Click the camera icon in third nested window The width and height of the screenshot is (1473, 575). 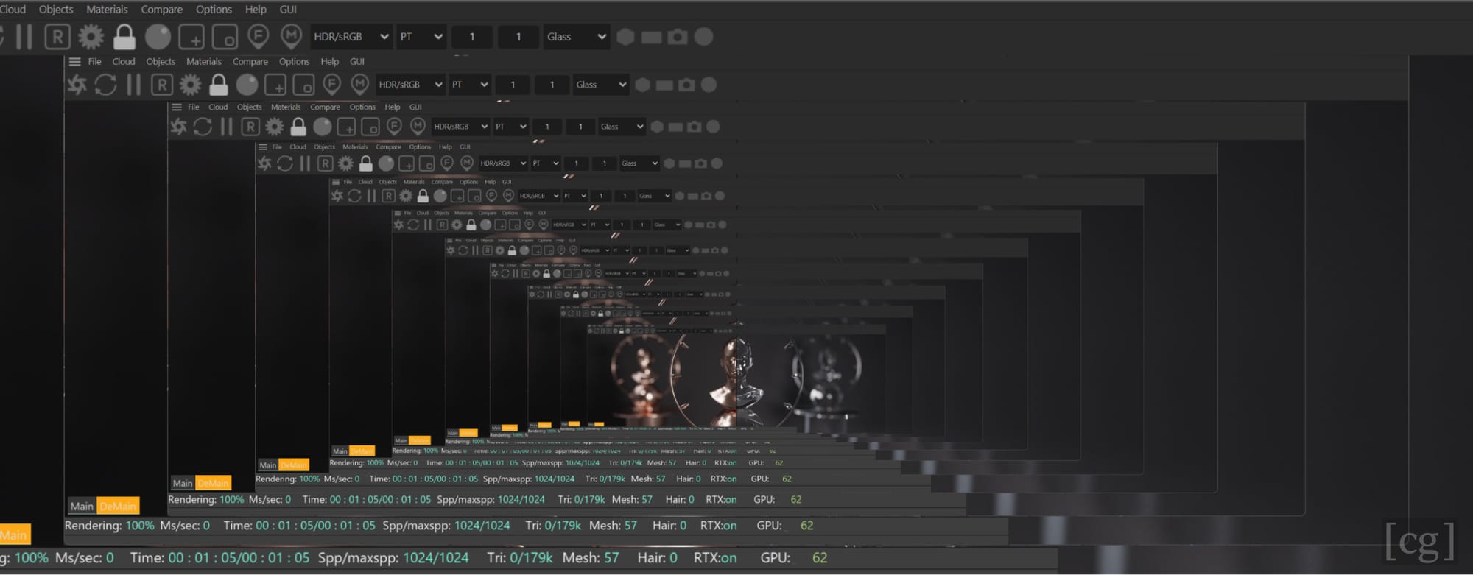694,127
